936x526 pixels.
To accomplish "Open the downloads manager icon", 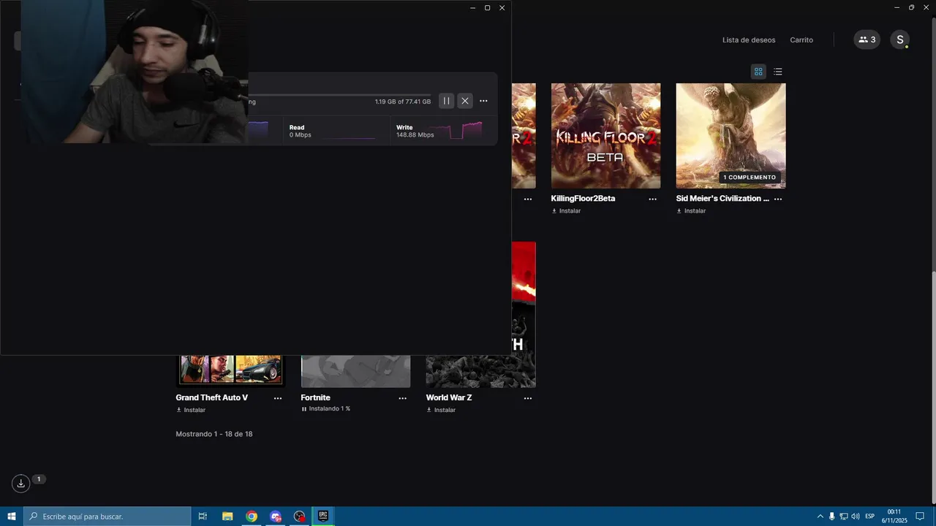I will click(20, 483).
